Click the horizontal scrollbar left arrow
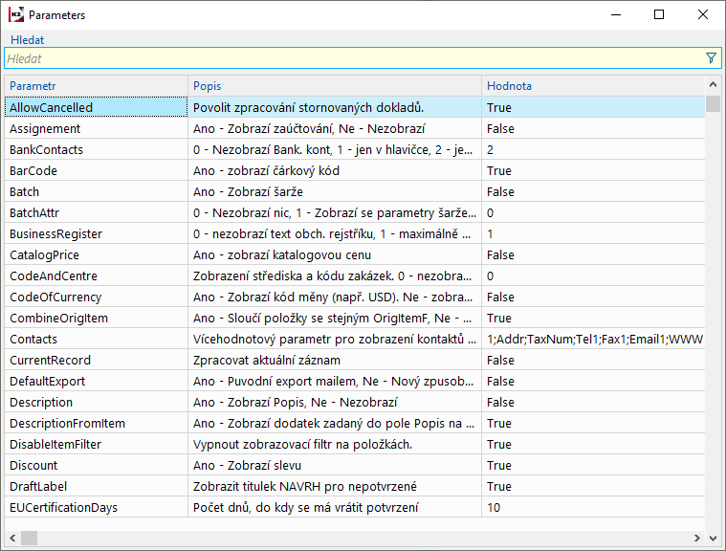Screen dimensions: 726x551 pos(11,538)
